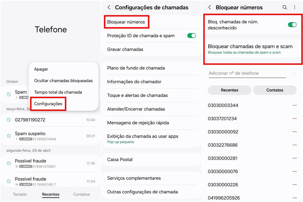Remove blocked number 03030000076
Screen dimensions: 303x202
click(294, 172)
